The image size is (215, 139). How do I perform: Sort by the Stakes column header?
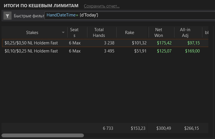tap(32, 33)
